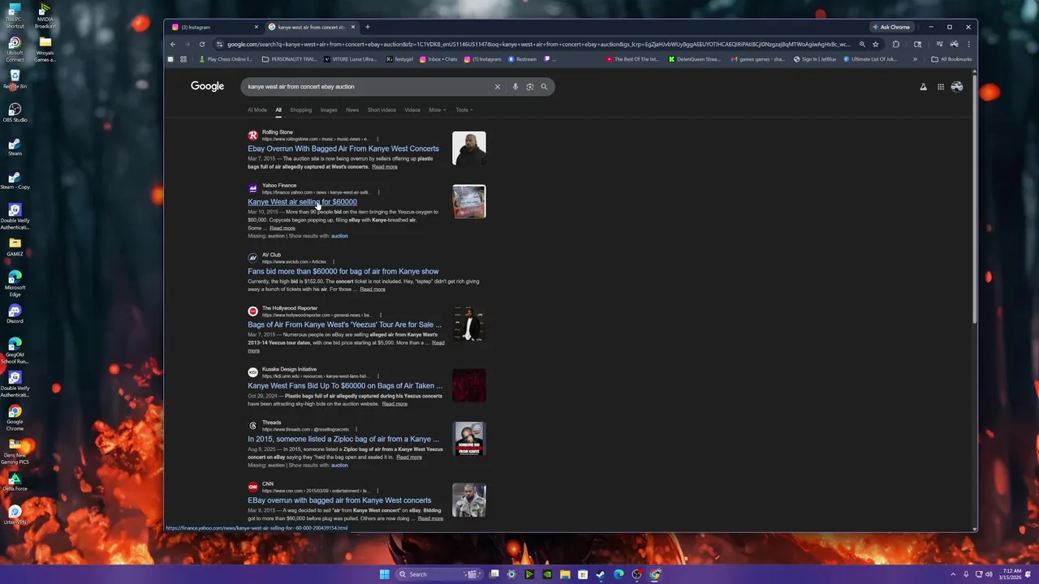Viewport: 1039px width, 584px height.
Task: Start voice search with microphone icon
Action: click(x=515, y=87)
